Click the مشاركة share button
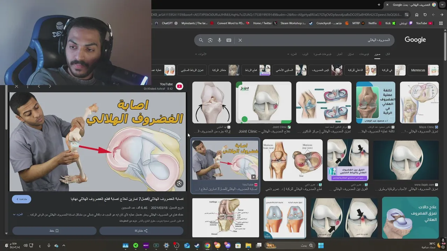The width and height of the screenshot is (447, 251). pos(141,231)
